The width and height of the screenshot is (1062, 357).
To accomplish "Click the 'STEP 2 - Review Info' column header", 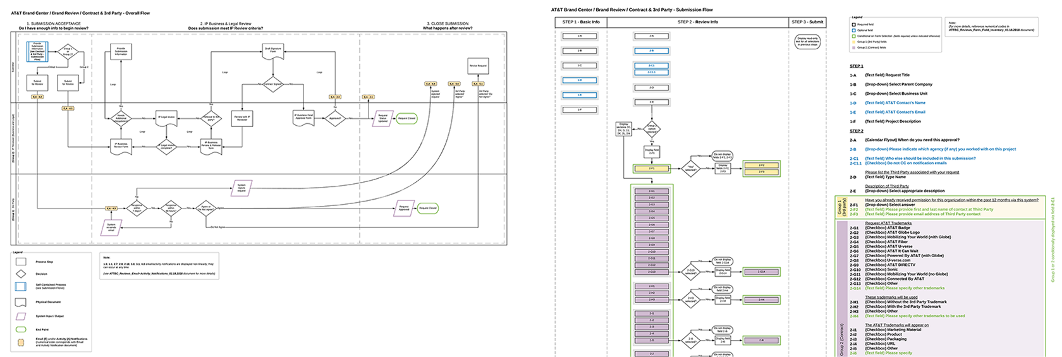I will [x=698, y=22].
